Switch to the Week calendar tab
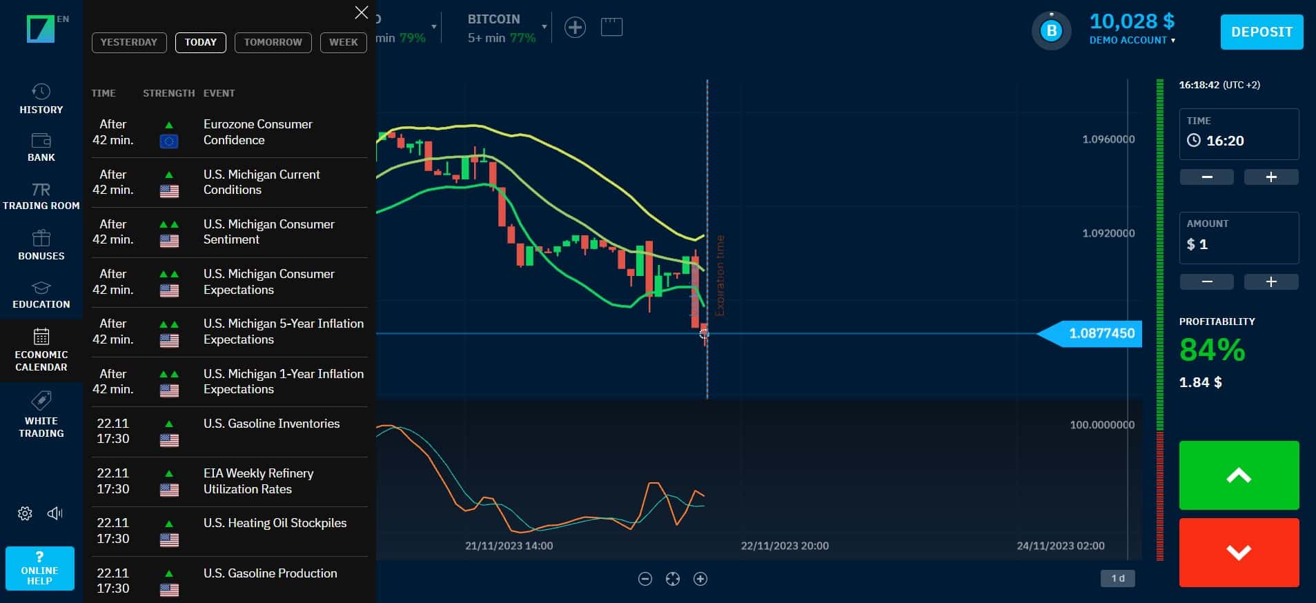The width and height of the screenshot is (1316, 603). pos(343,42)
